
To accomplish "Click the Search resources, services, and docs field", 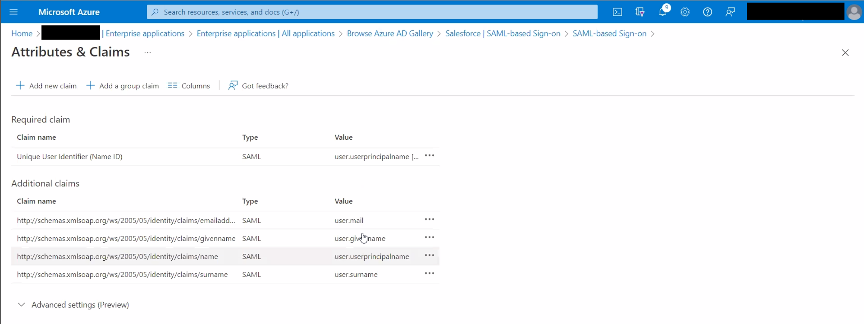I will (372, 12).
